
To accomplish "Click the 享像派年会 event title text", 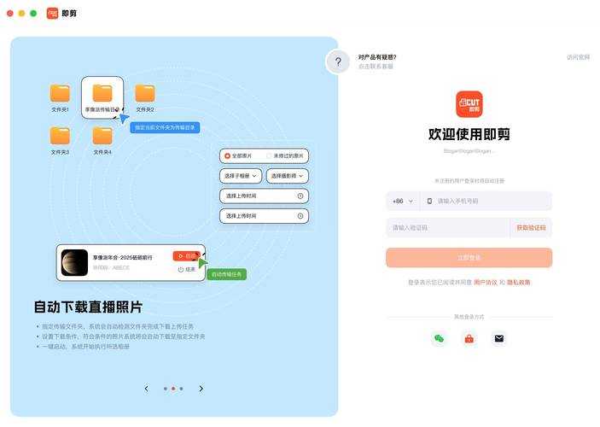I will 122,258.
